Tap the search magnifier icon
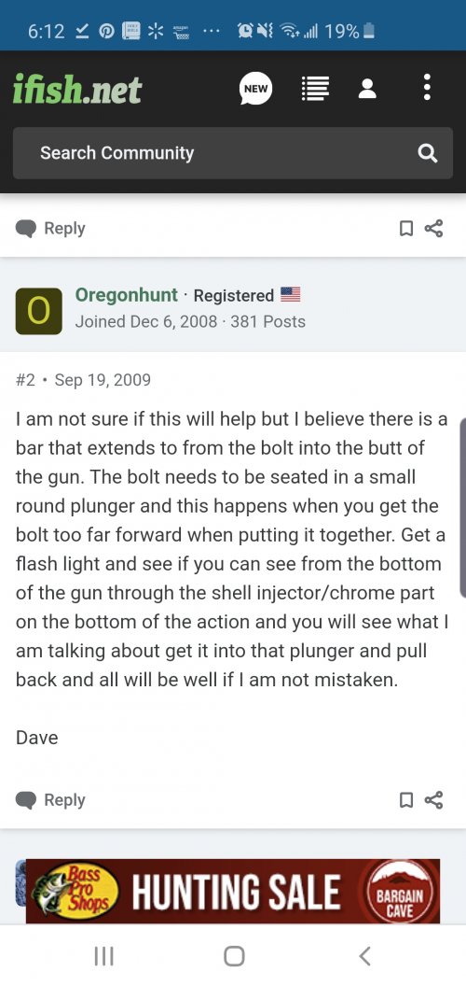The height and width of the screenshot is (986, 466). coord(427,153)
